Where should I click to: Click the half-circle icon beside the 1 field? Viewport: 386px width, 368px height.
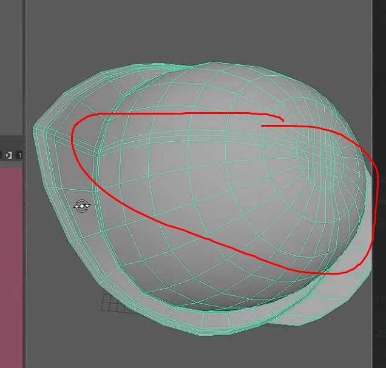[8, 155]
